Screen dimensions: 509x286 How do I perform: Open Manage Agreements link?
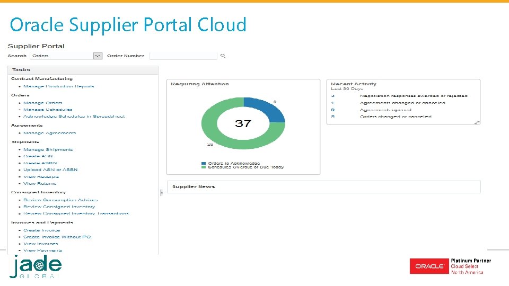(49, 133)
